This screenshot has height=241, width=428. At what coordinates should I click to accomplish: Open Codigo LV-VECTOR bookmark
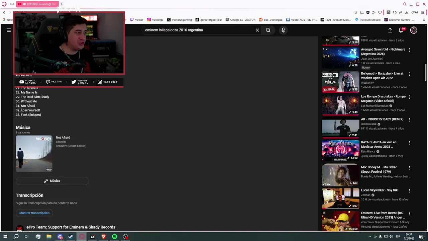(240, 20)
